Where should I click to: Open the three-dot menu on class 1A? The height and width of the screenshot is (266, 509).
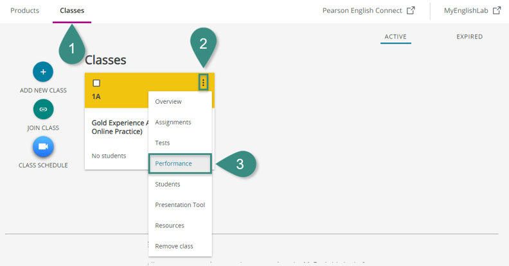tap(204, 83)
